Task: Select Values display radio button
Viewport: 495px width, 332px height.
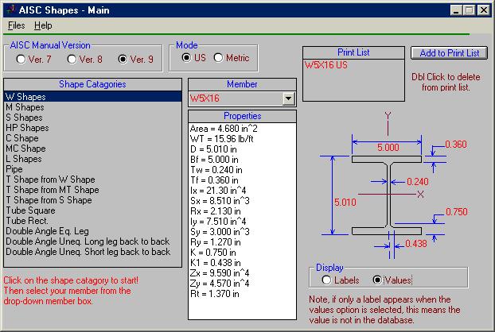Action: click(x=392, y=280)
